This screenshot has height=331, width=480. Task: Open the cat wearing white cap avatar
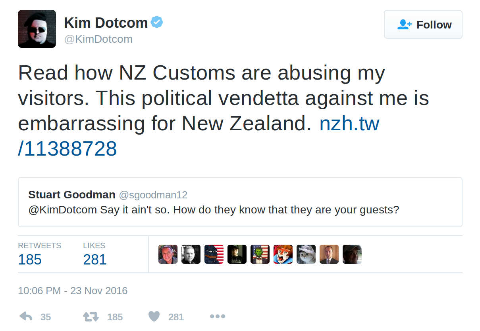pyautogui.click(x=306, y=254)
